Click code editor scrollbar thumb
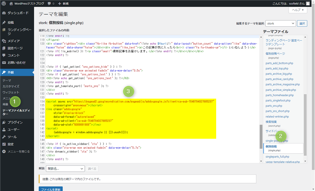 coord(261,136)
